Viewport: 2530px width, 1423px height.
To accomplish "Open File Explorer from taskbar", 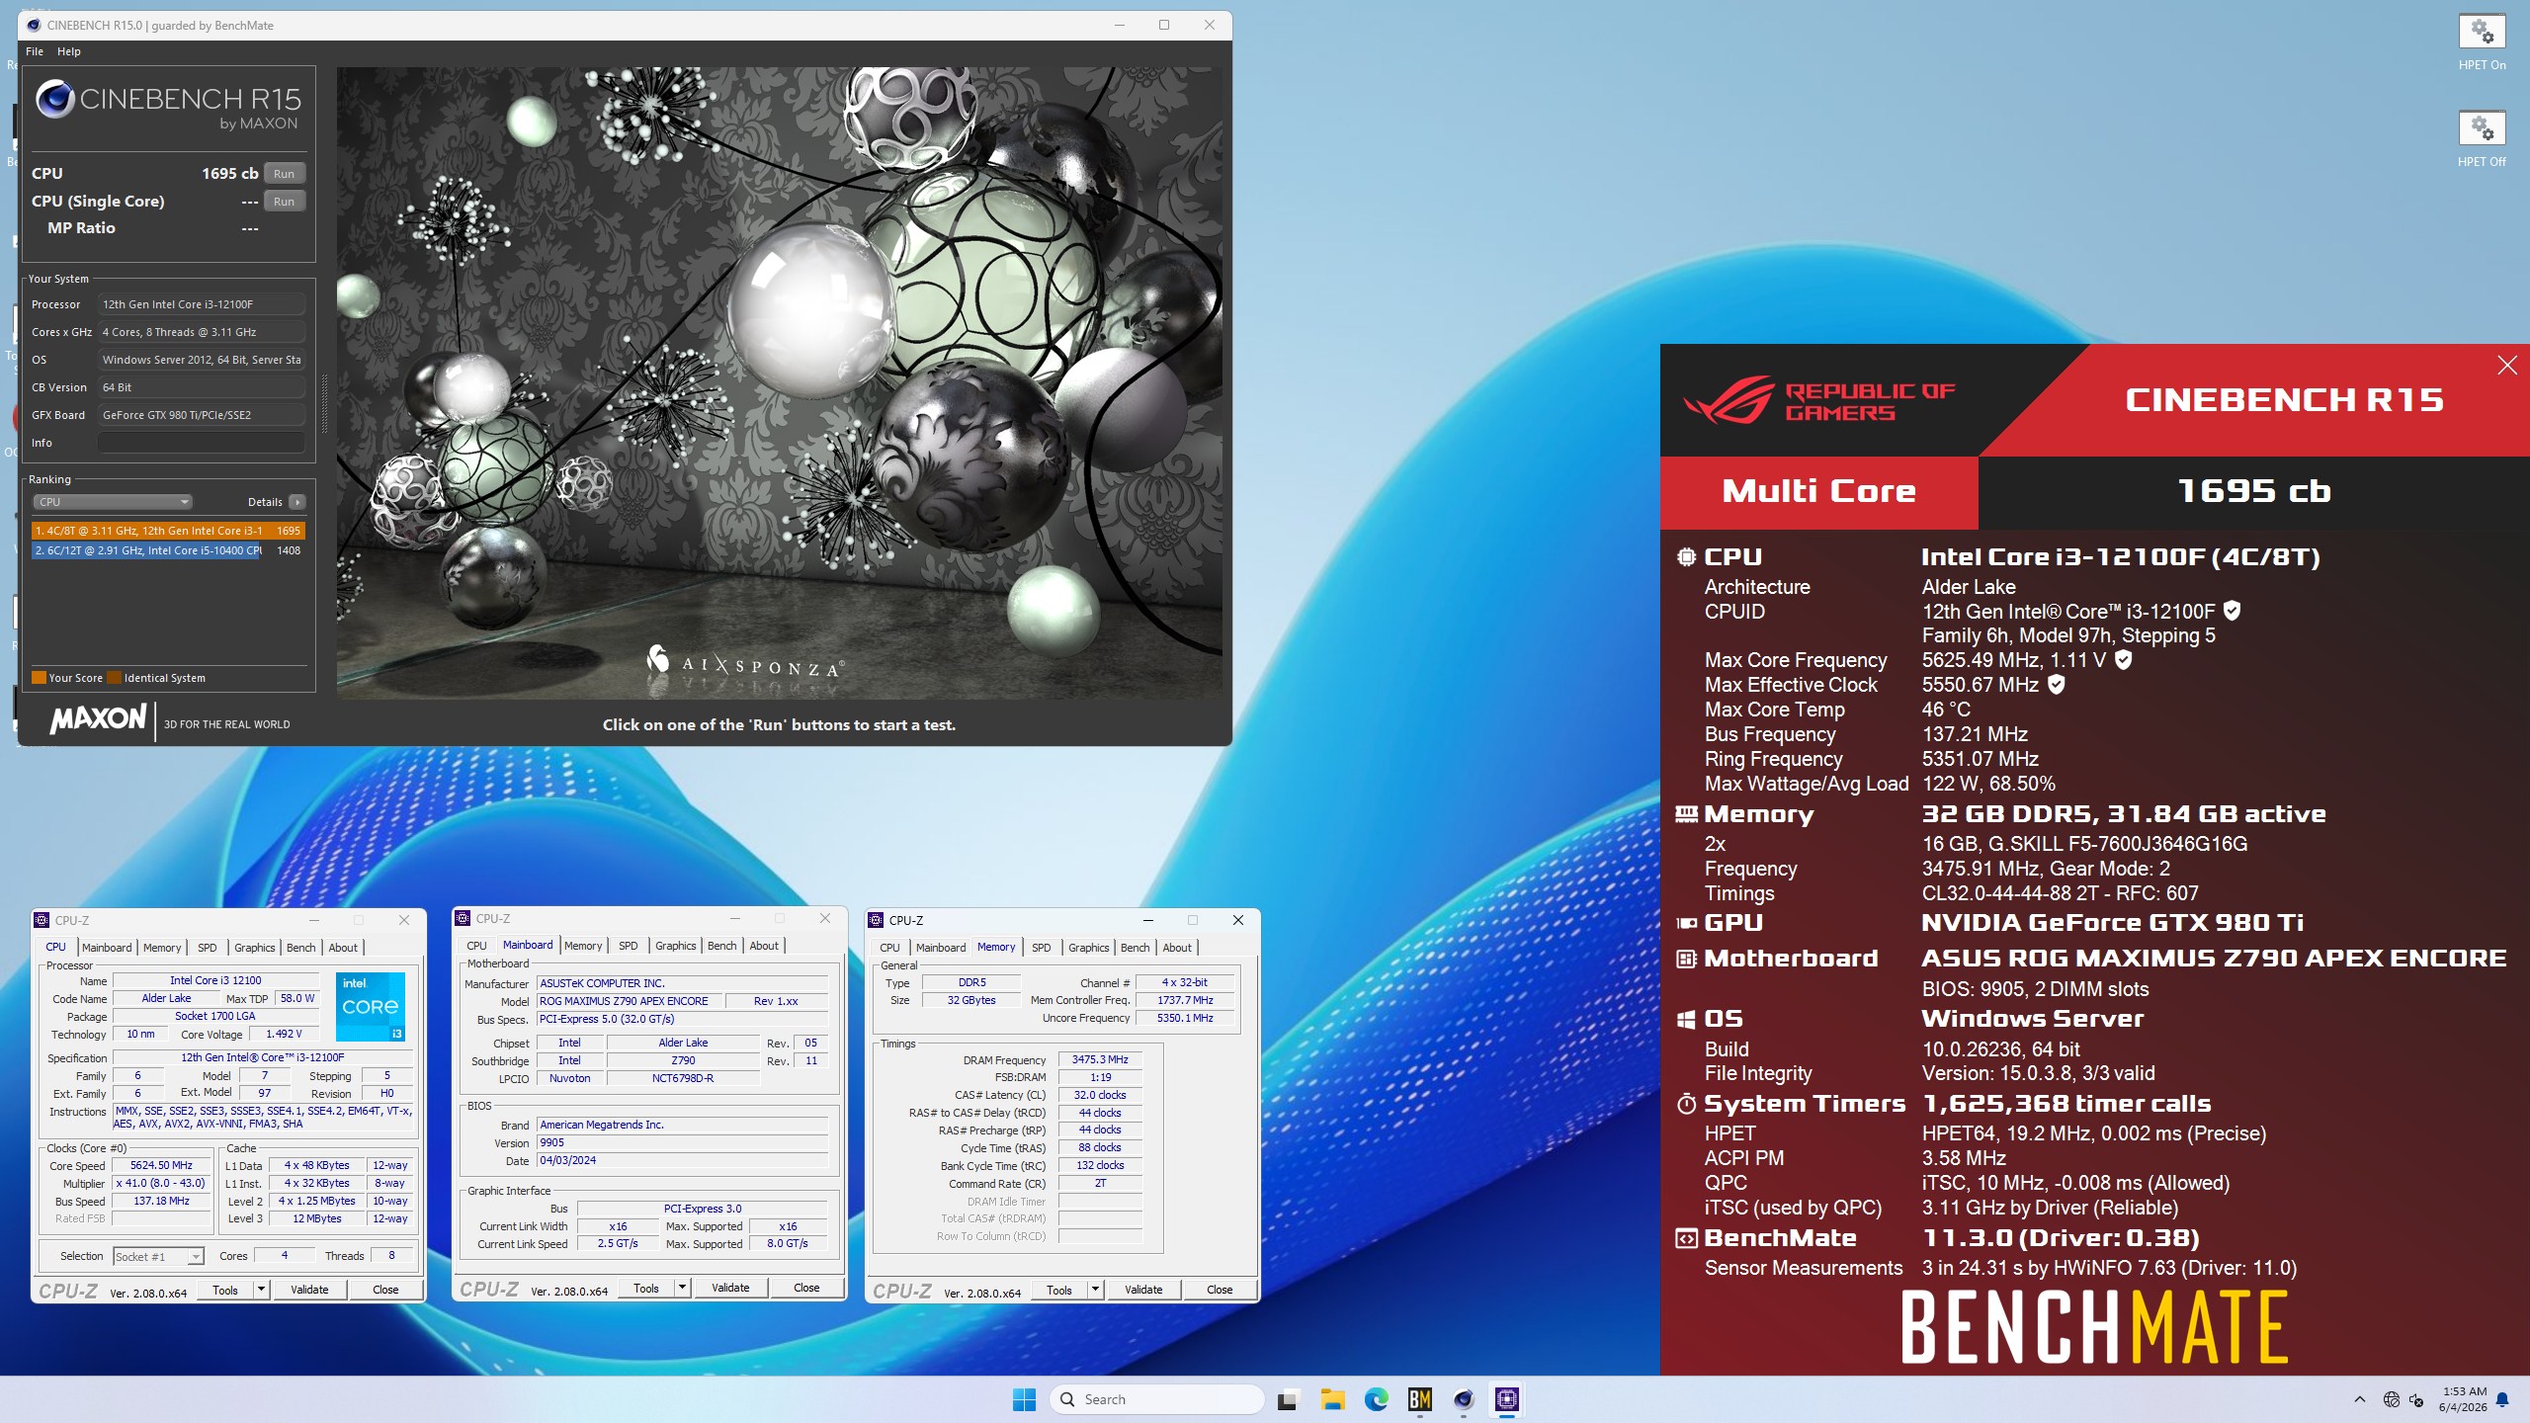I will tap(1332, 1399).
